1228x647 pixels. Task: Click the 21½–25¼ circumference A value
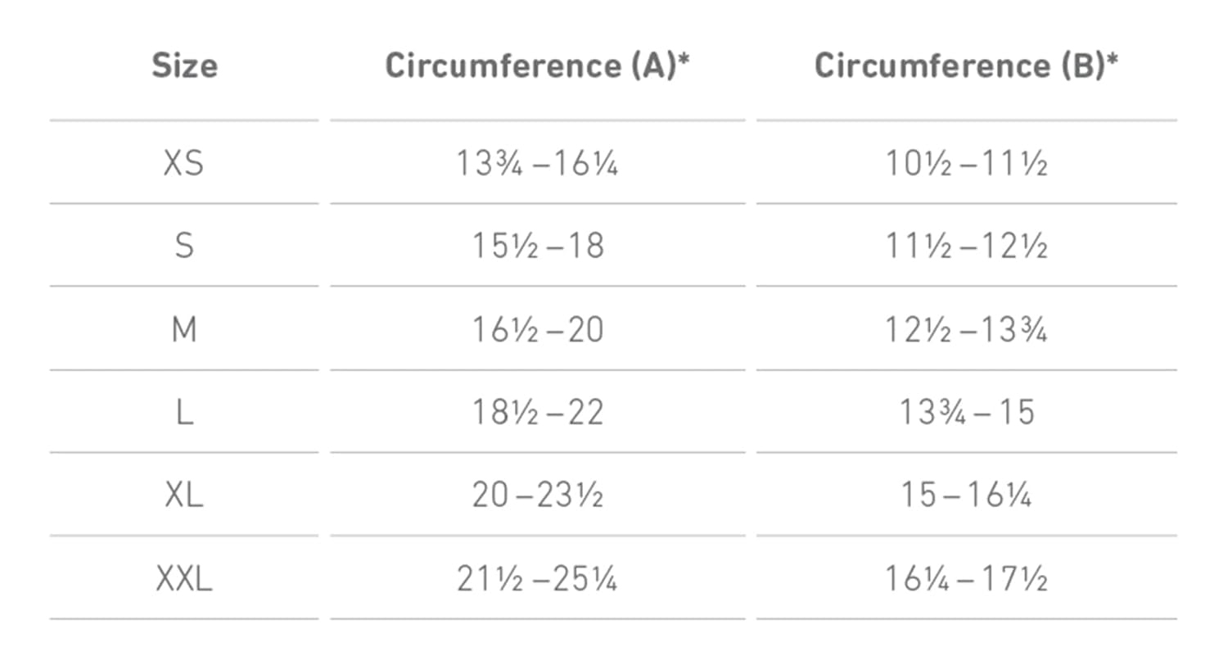[x=537, y=579]
